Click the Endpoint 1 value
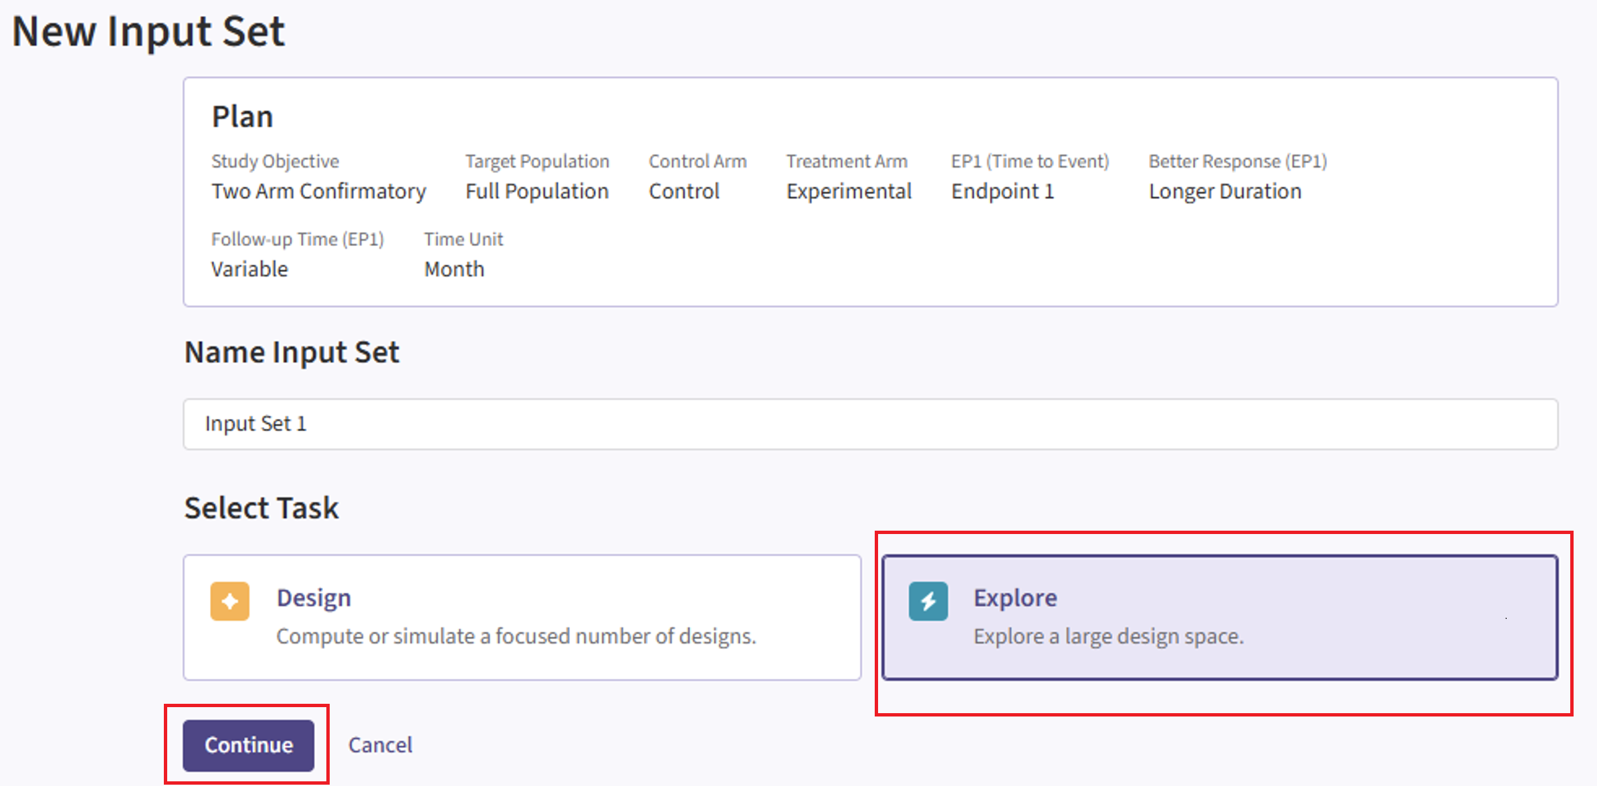Viewport: 1597px width, 786px height. point(1002,191)
